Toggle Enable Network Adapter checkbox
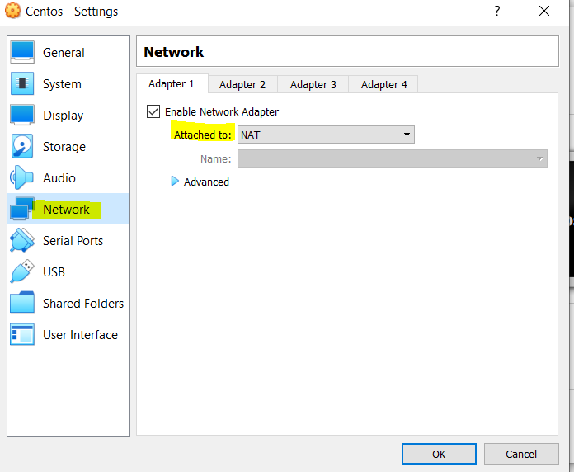Viewport: 574px width, 472px height. [x=153, y=111]
